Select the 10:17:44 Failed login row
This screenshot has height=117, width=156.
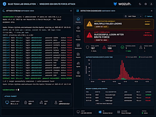tap(119, 98)
